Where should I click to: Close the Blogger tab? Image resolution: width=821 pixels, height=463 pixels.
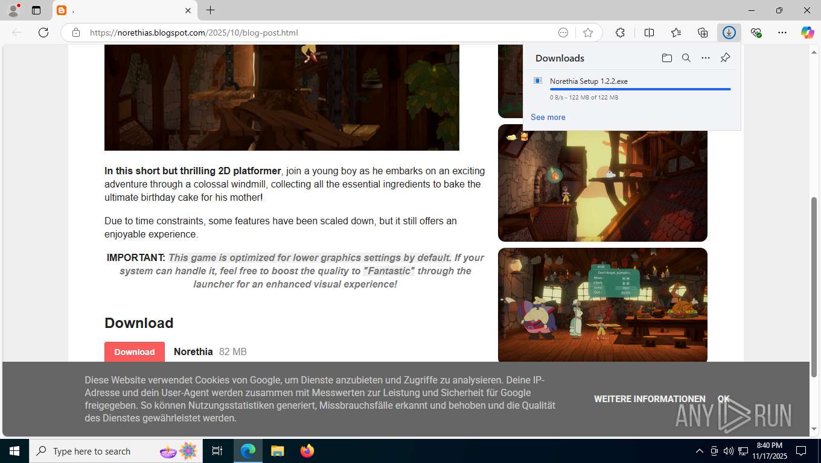coord(188,10)
